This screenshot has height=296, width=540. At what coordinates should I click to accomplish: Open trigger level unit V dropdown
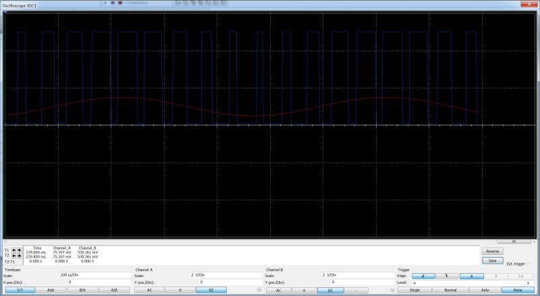530,283
